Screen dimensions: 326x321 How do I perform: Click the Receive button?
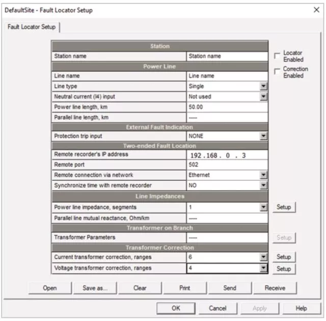coord(275,288)
